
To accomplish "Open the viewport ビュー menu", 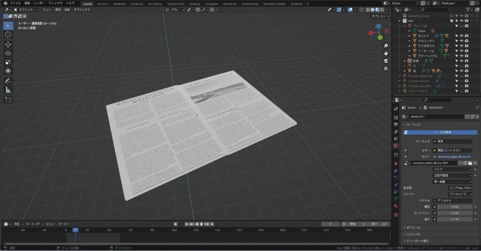I will [x=47, y=10].
